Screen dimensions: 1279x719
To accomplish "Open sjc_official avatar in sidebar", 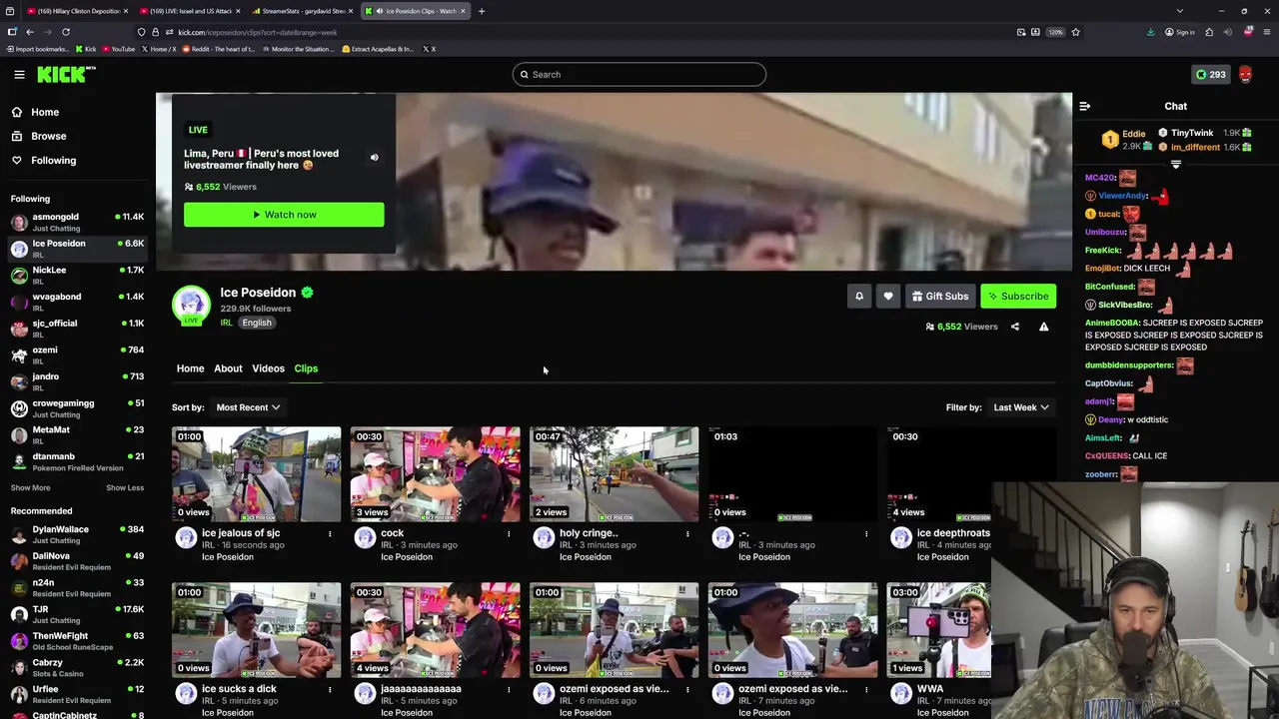I will click(19, 329).
